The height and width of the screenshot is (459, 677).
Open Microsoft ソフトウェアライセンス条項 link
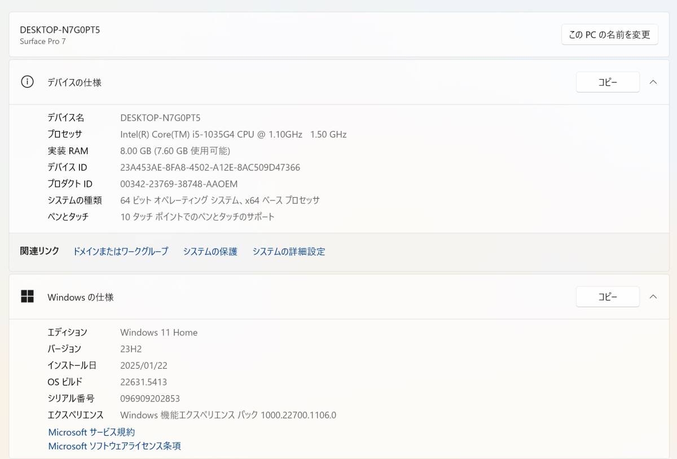coord(115,446)
